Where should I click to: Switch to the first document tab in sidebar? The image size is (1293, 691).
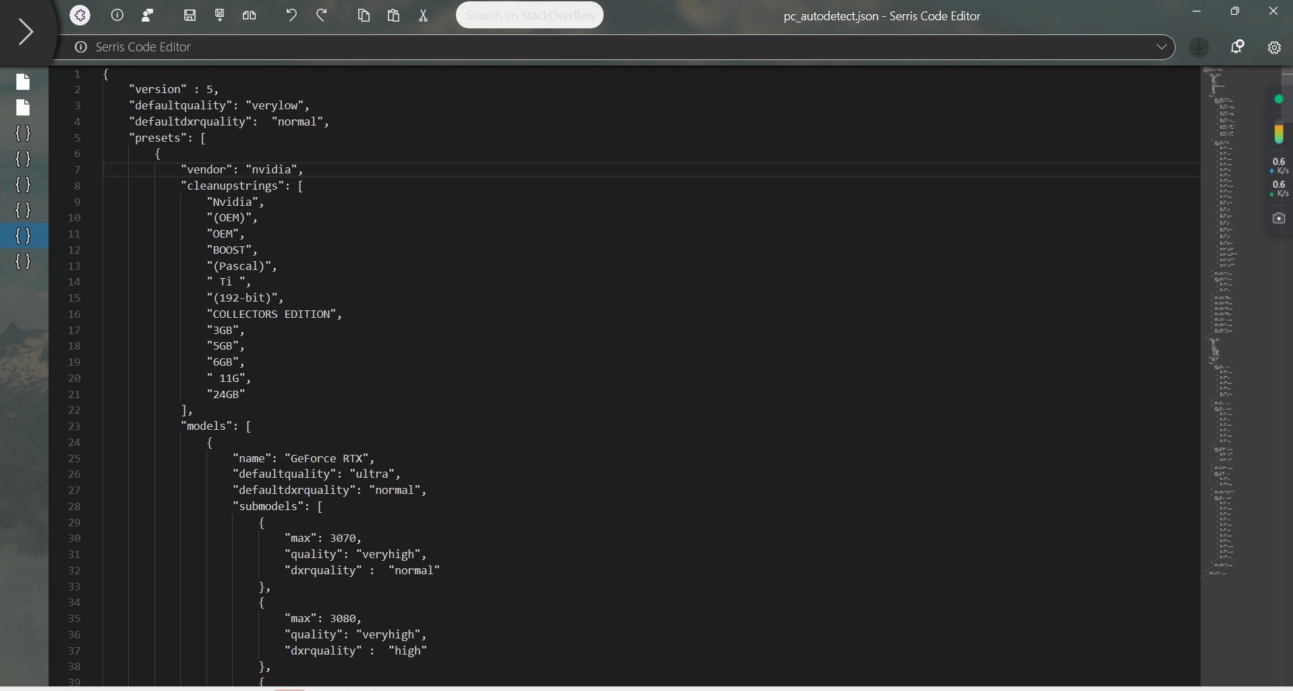pyautogui.click(x=23, y=82)
